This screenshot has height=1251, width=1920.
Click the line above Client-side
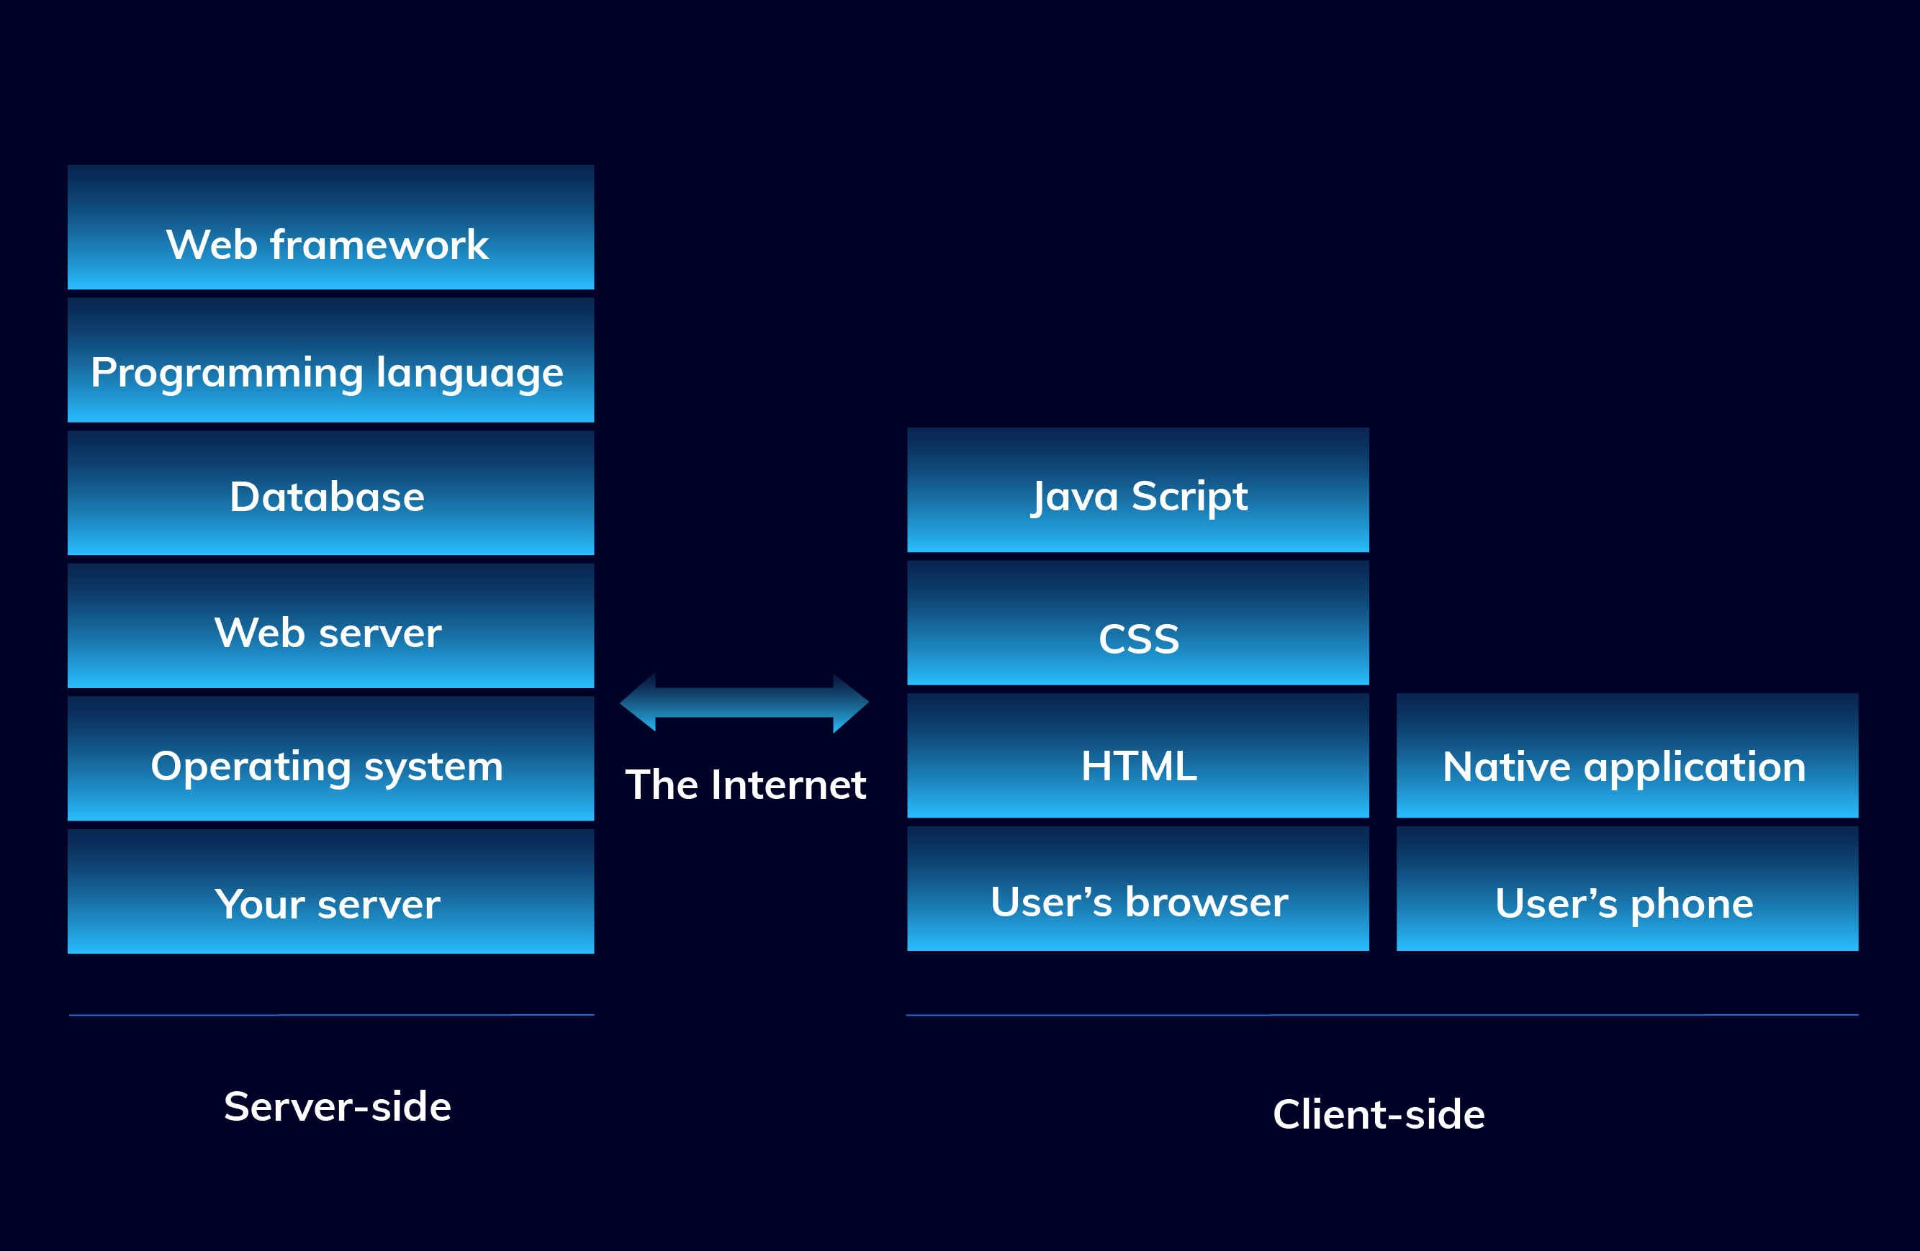click(x=1382, y=1015)
